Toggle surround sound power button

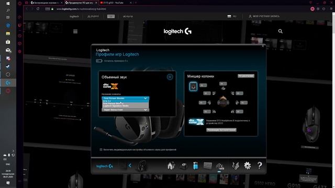coord(170,77)
